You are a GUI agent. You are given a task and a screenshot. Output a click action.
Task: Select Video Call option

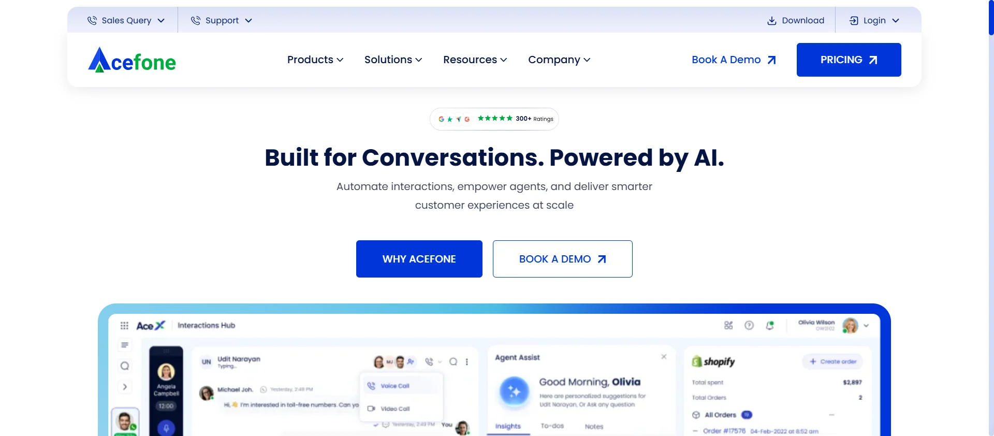pyautogui.click(x=401, y=409)
